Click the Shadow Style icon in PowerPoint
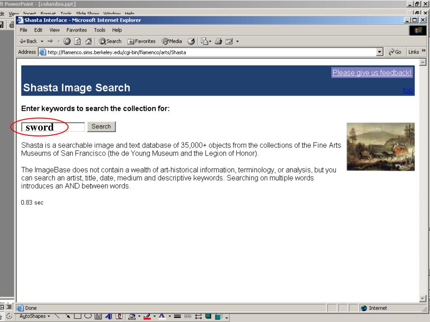Screen dimensions: 430x322 pos(208,316)
